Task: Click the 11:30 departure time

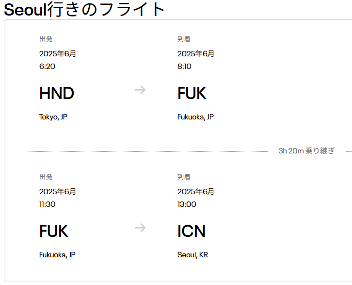Action: [48, 204]
